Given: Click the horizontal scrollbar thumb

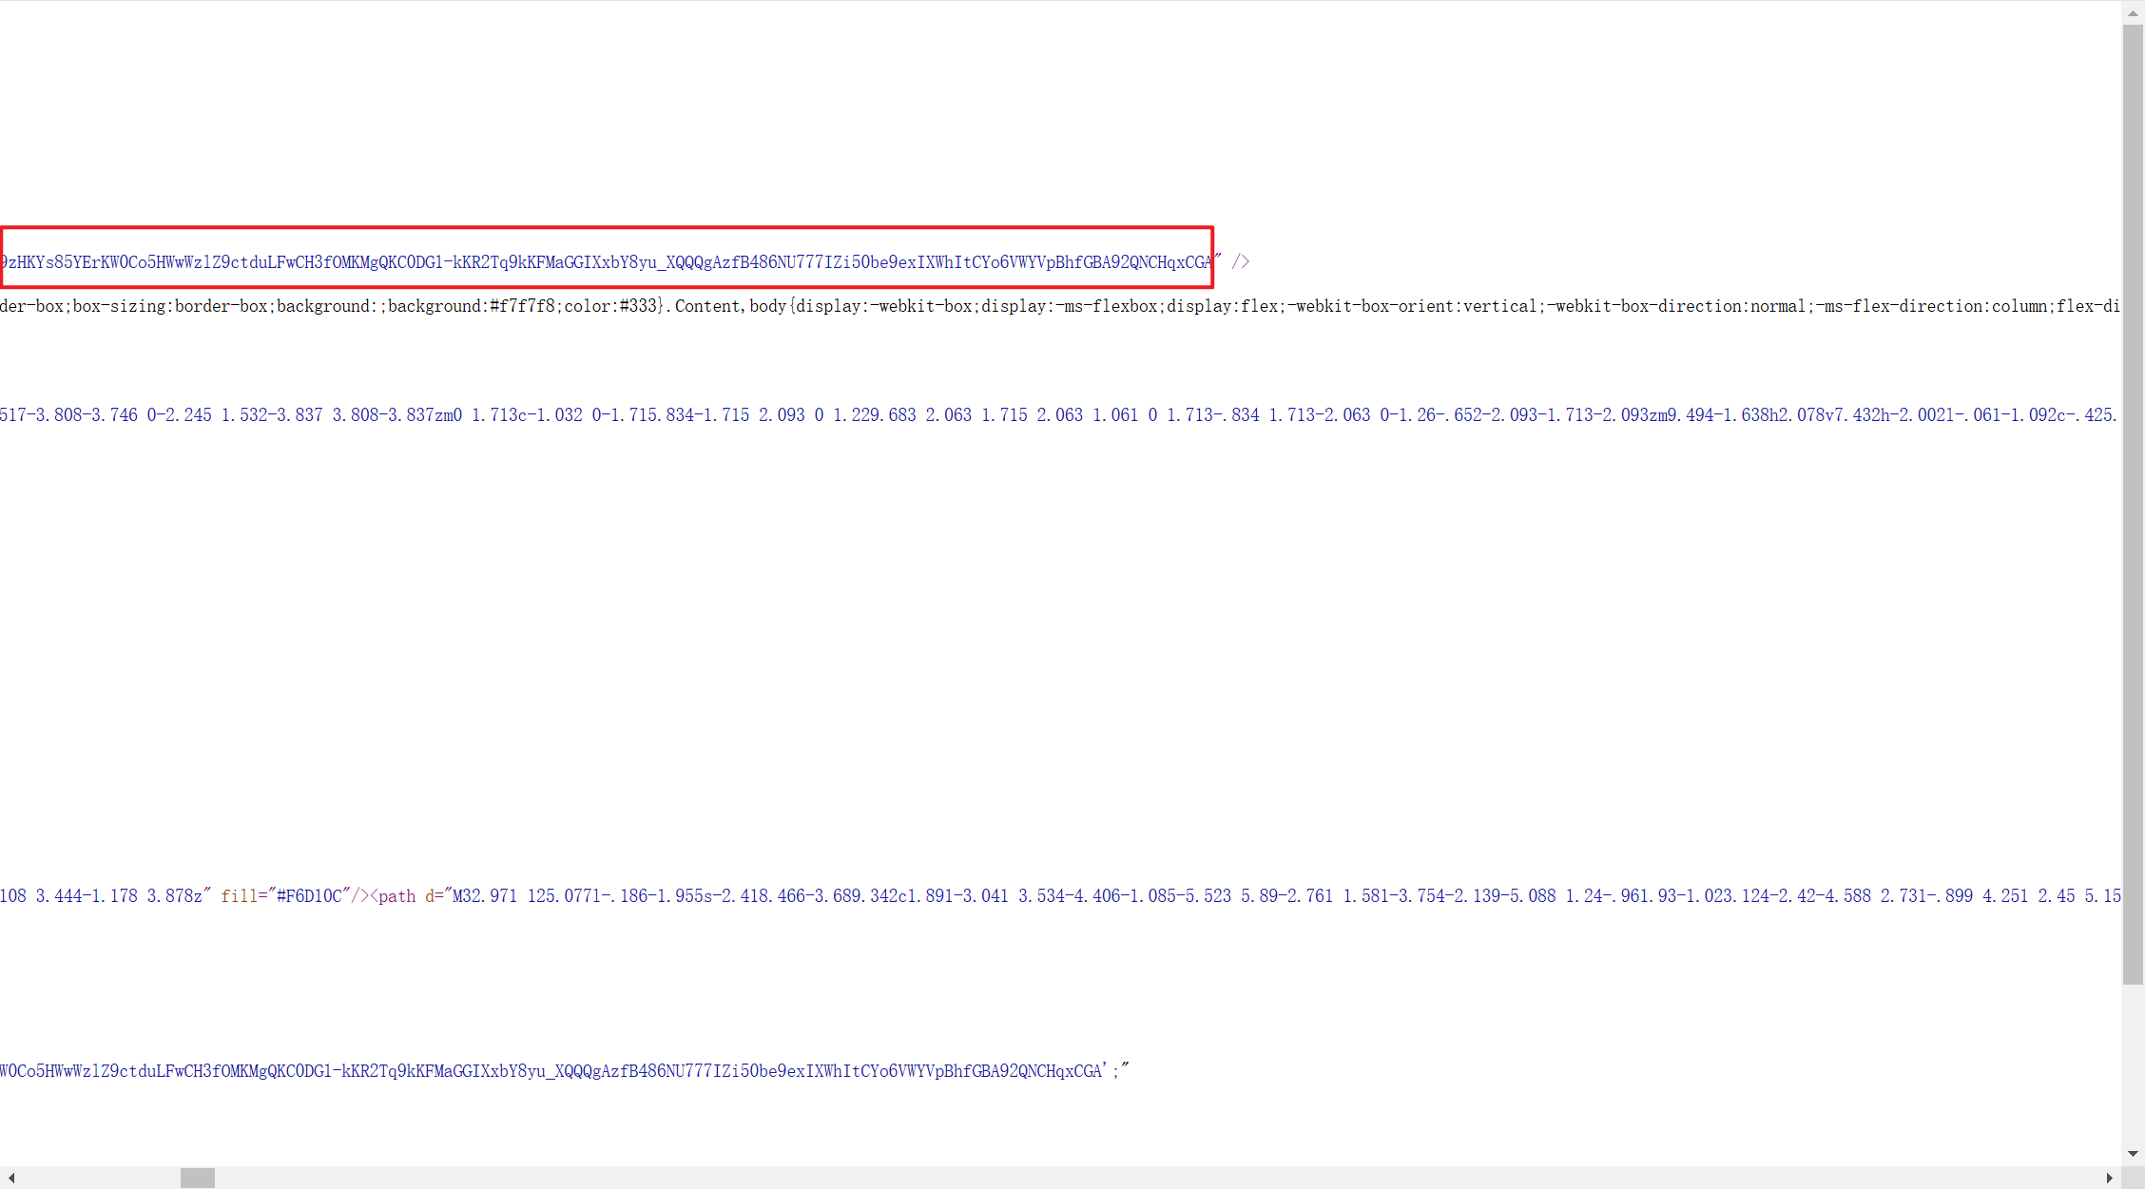Looking at the screenshot, I should [198, 1177].
